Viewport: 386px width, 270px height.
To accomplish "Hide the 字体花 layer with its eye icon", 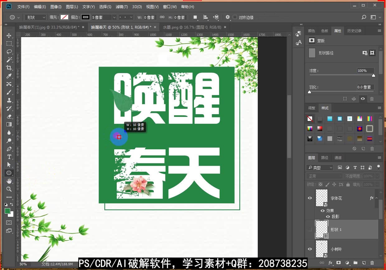I will point(310,198).
